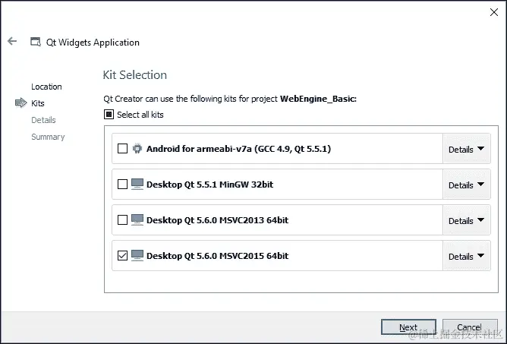The image size is (507, 344).
Task: Click the Android kit gear icon
Action: [x=137, y=149]
